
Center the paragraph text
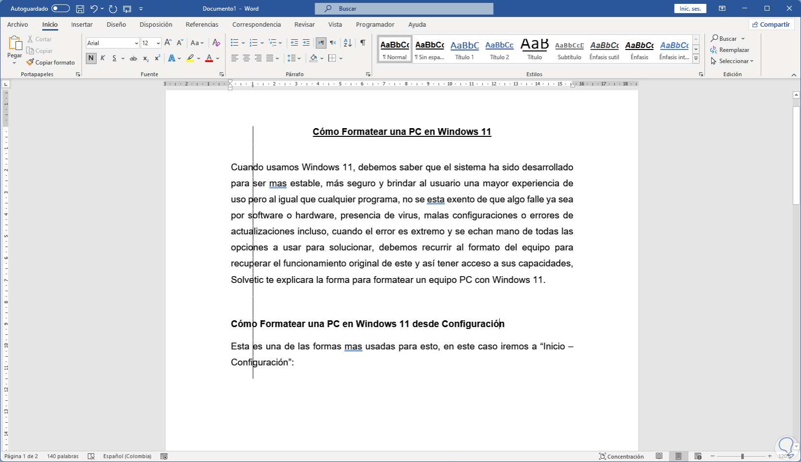tap(246, 58)
